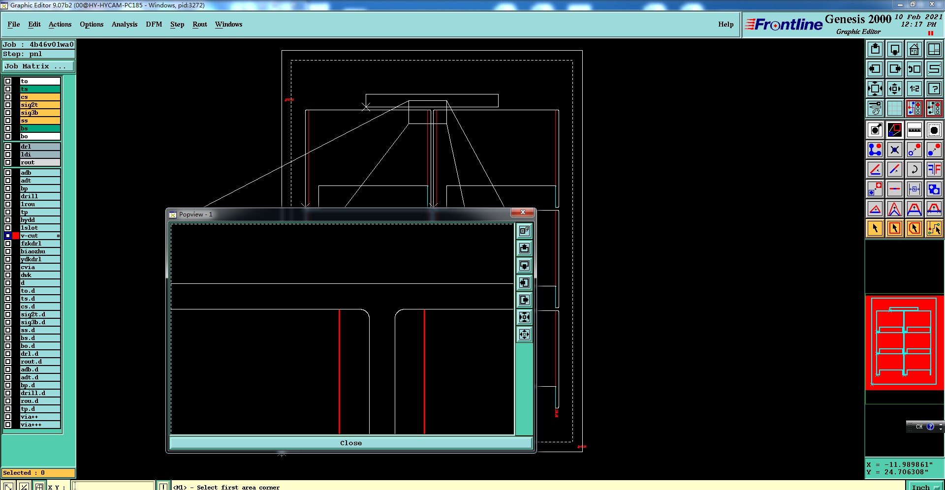Image resolution: width=945 pixels, height=490 pixels.
Task: Open the Actions menu
Action: pos(60,24)
